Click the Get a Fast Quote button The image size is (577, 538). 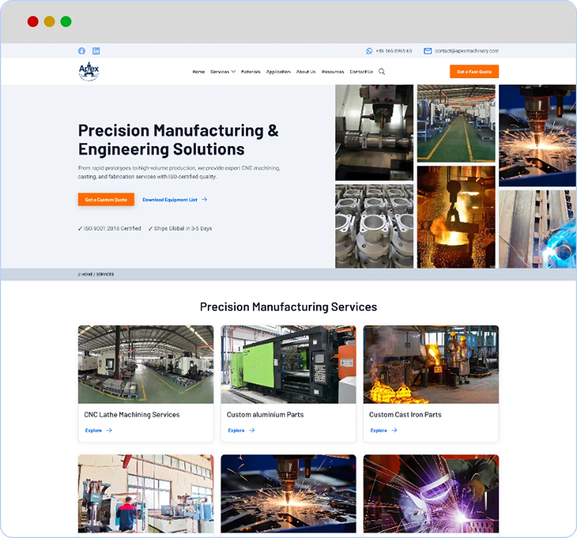tap(474, 71)
